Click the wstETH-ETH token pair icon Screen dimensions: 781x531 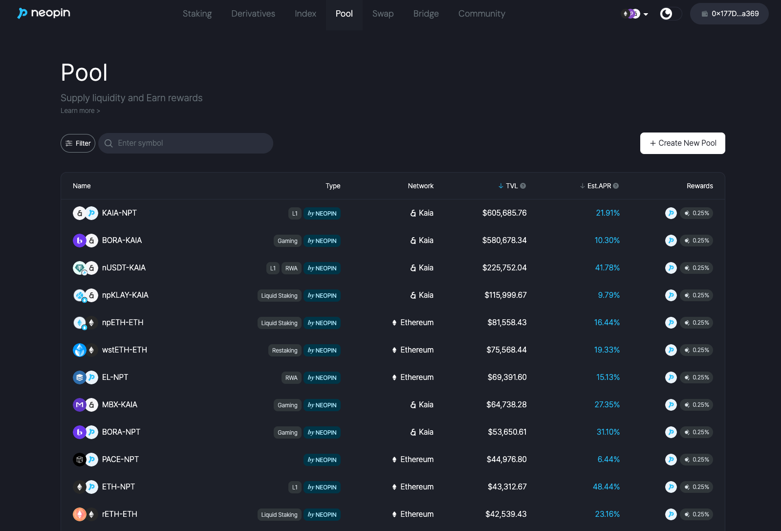pos(86,350)
